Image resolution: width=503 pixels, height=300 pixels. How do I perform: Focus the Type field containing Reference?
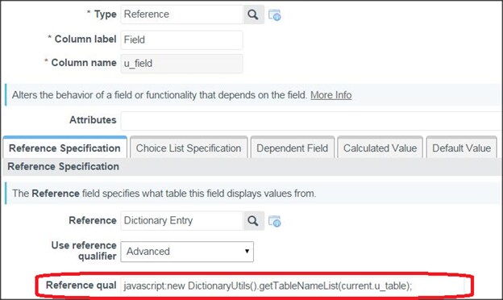coord(182,15)
